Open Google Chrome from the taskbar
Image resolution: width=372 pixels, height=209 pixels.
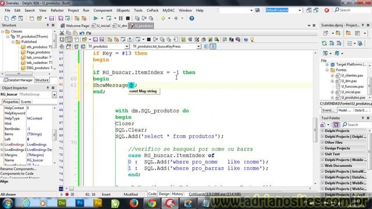tap(152, 203)
